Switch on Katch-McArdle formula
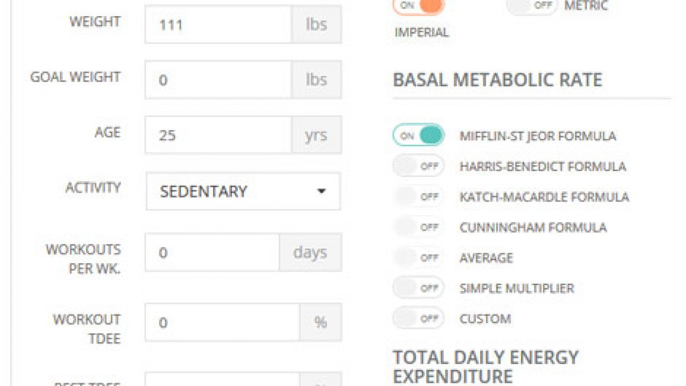Viewport: 686px width, 386px height. (419, 196)
